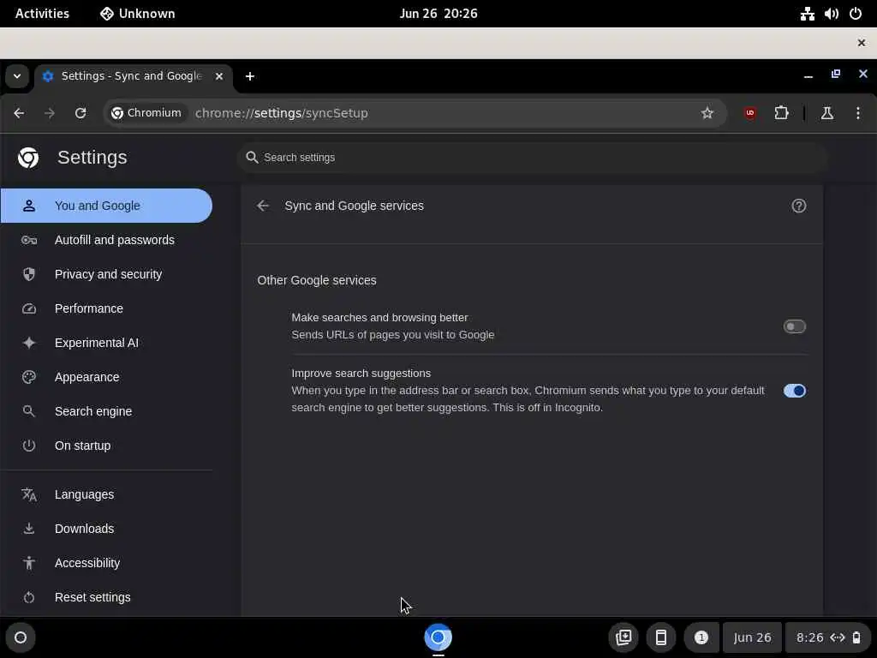877x658 pixels.
Task: Click the network status icon
Action: click(807, 14)
